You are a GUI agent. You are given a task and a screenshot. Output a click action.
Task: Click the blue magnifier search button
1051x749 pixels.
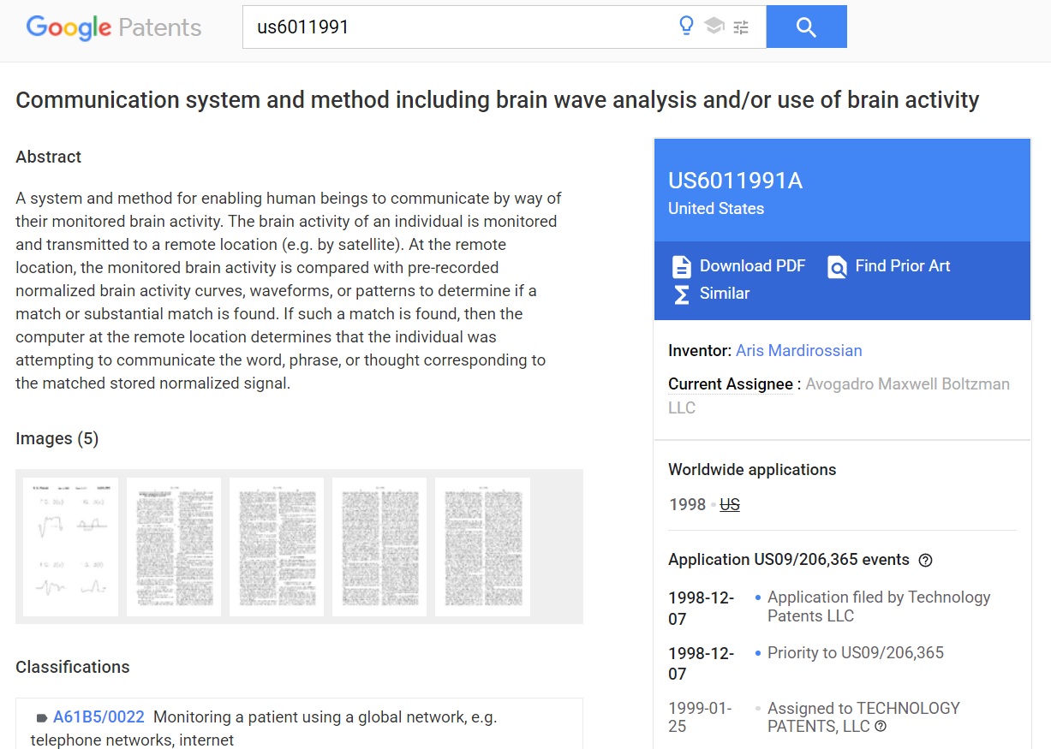point(806,27)
